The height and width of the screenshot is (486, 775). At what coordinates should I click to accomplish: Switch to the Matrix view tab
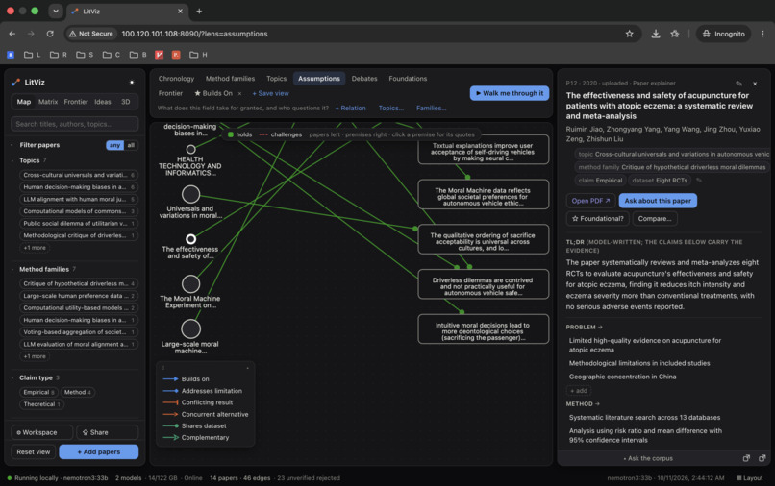48,102
